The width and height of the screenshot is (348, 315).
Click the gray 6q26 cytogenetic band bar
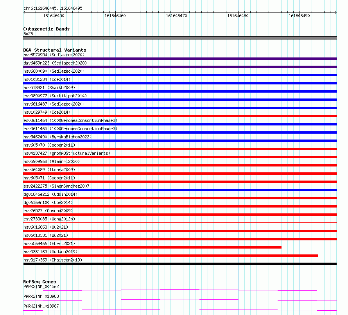[x=180, y=38]
